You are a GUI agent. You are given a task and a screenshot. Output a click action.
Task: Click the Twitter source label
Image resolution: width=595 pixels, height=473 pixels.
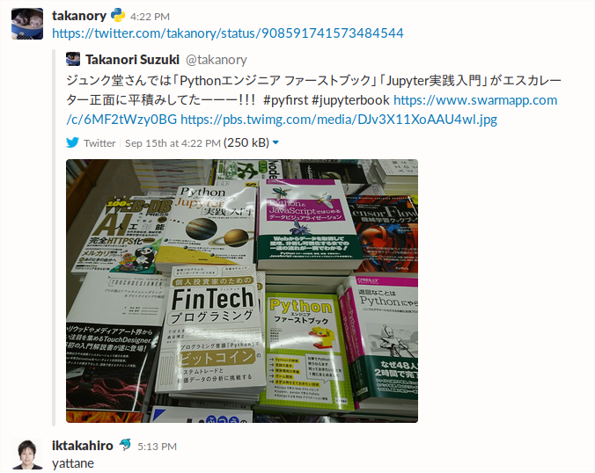[x=99, y=143]
